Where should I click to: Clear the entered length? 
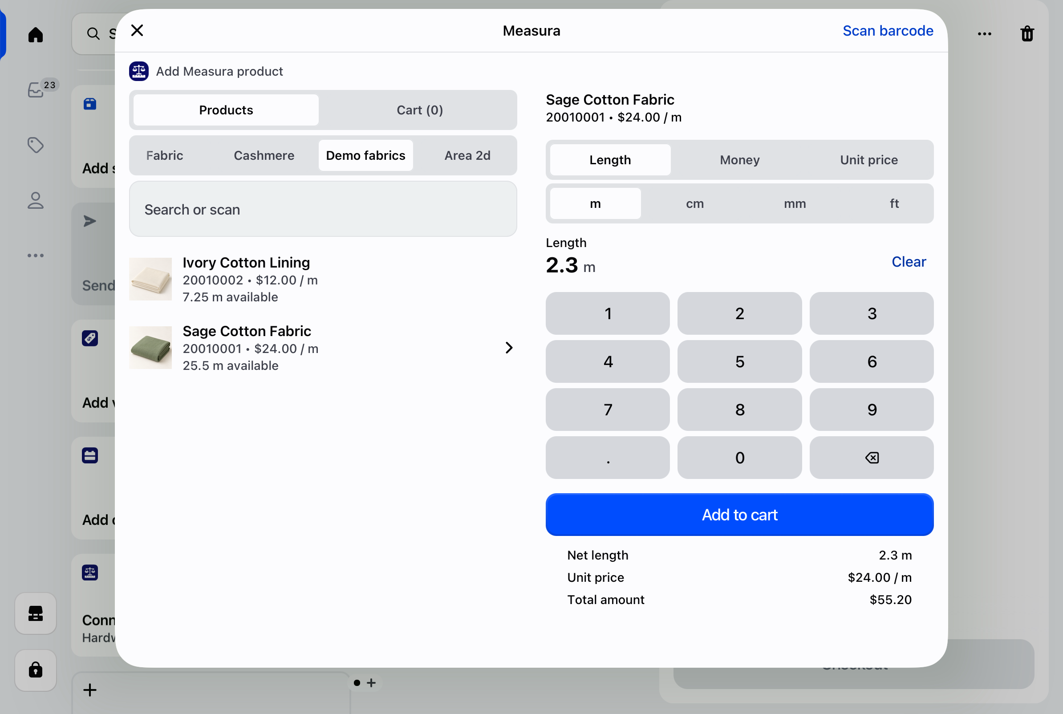pyautogui.click(x=909, y=262)
